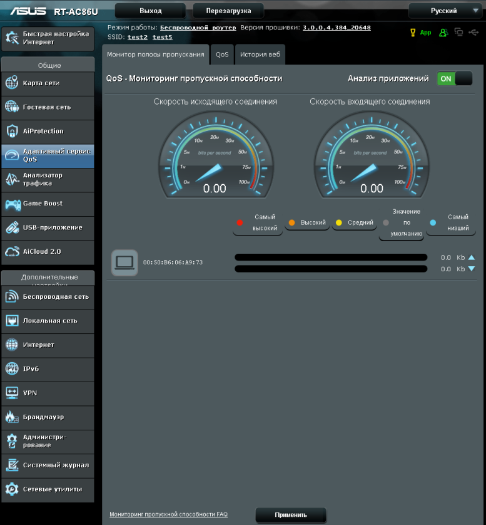Screen dimensions: 486x525
Task: Click the Интернет globe icon
Action: tap(12, 345)
